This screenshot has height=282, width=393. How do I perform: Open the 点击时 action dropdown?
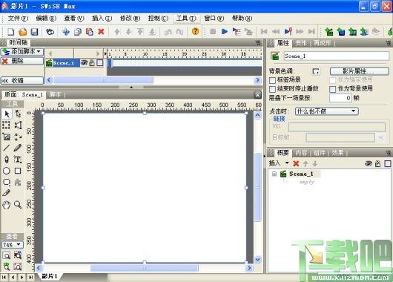pos(326,111)
